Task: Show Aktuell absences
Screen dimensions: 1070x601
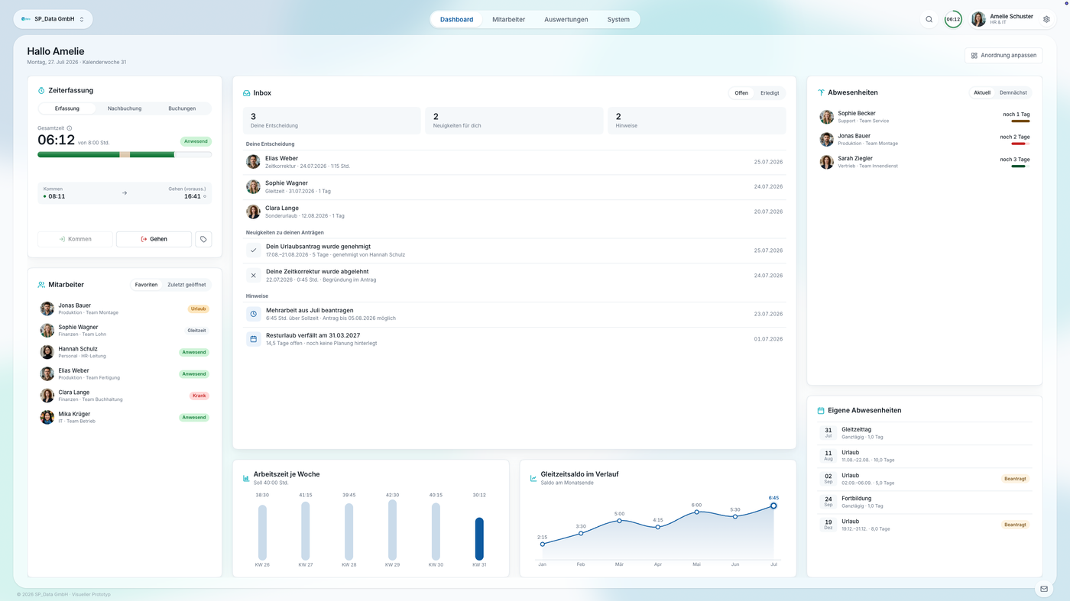Action: pyautogui.click(x=982, y=92)
